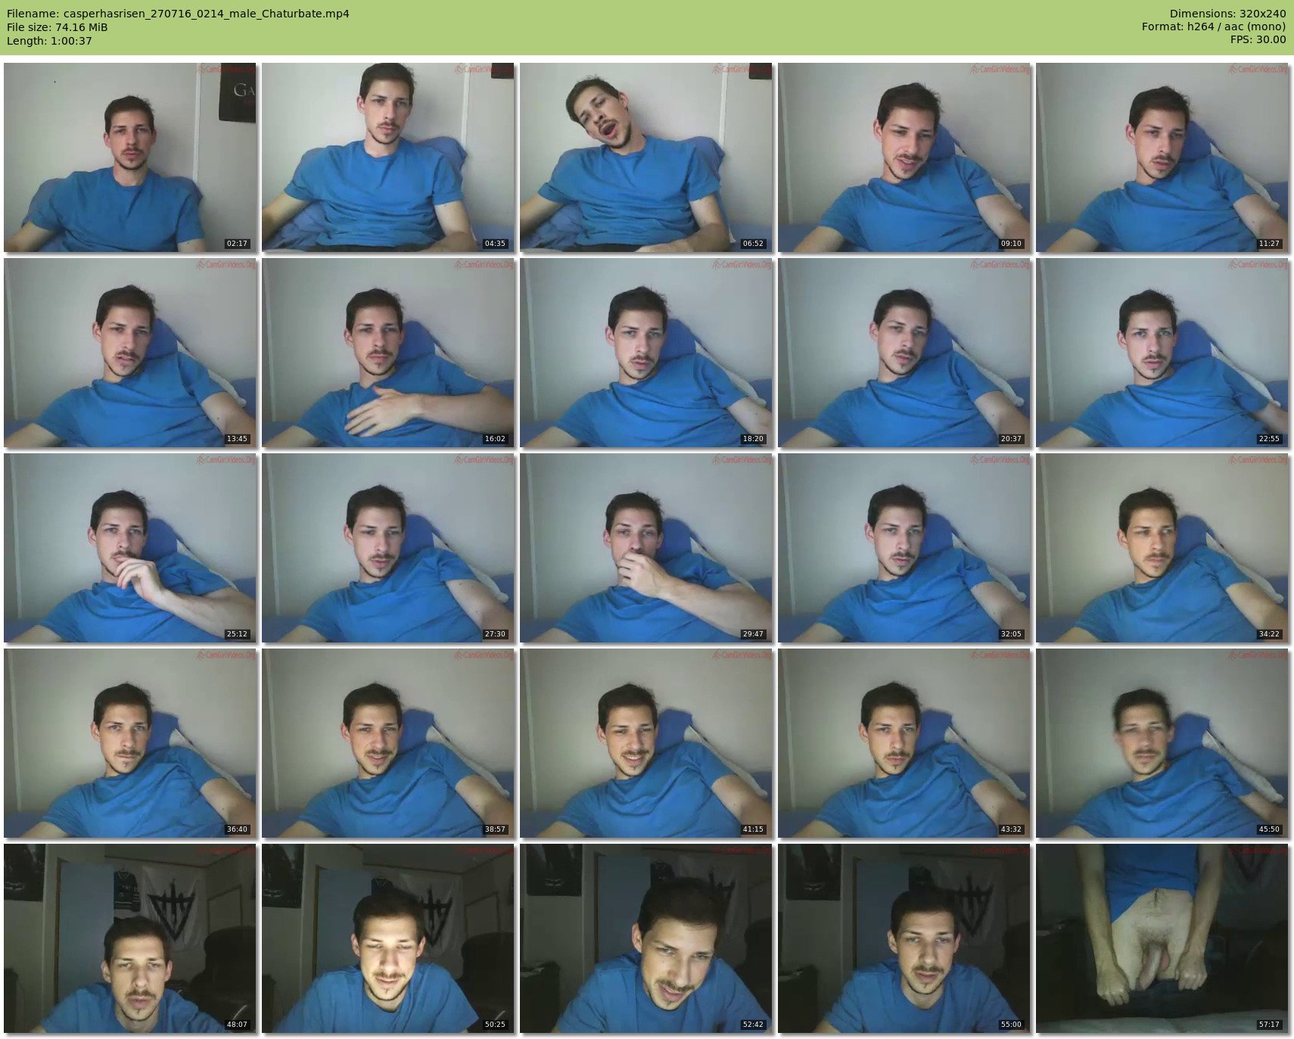Open the frame at 04:35
This screenshot has height=1039, width=1294.
(x=388, y=157)
